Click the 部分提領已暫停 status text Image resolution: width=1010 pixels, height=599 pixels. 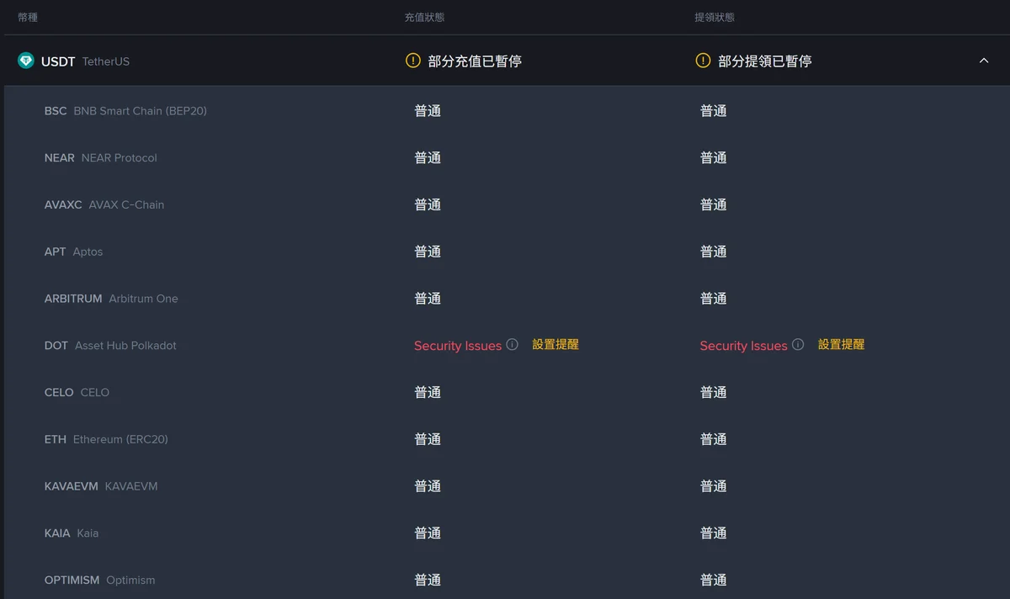click(765, 61)
